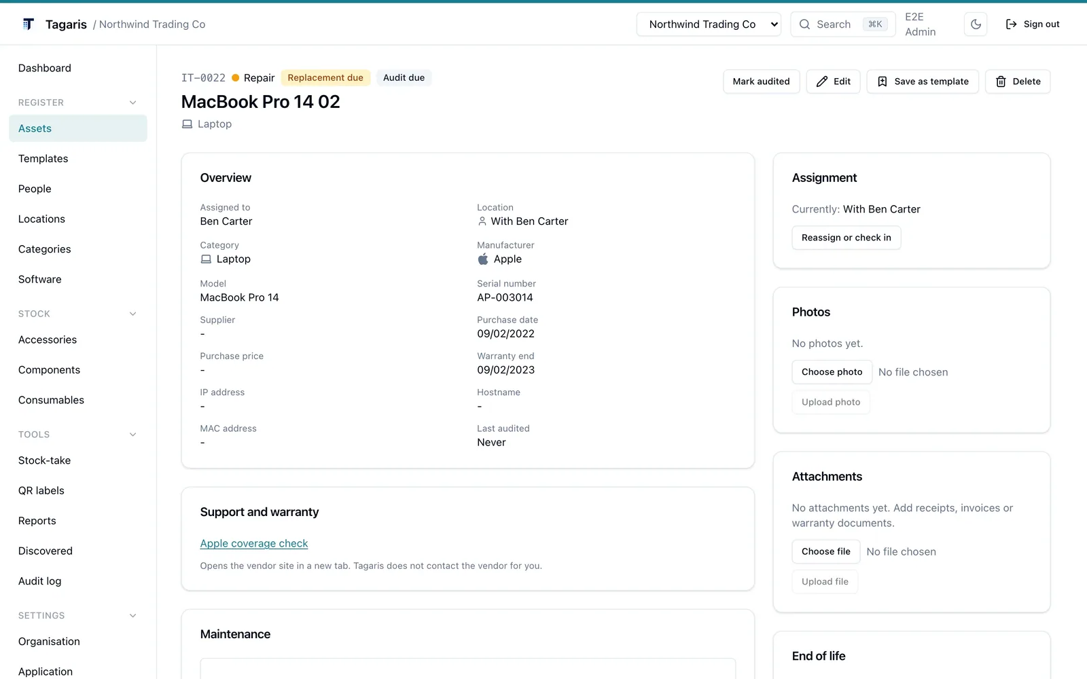Collapse the REGISTER sidebar section
Viewport: 1087px width, 679px height.
pos(133,103)
